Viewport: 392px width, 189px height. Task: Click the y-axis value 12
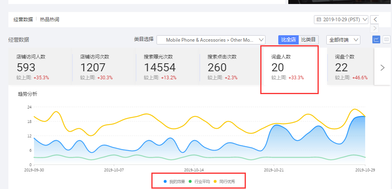[29, 136]
